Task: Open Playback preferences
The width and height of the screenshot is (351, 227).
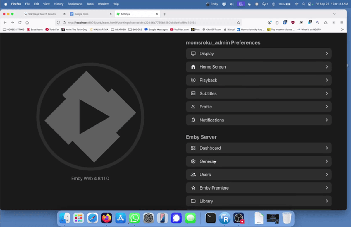Action: tap(259, 80)
